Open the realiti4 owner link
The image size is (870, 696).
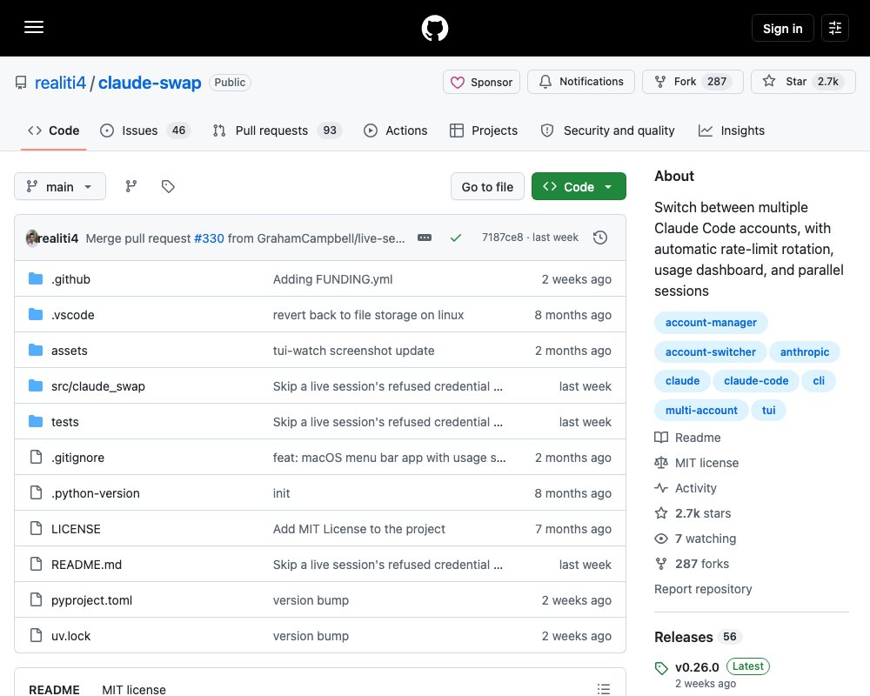(x=61, y=83)
